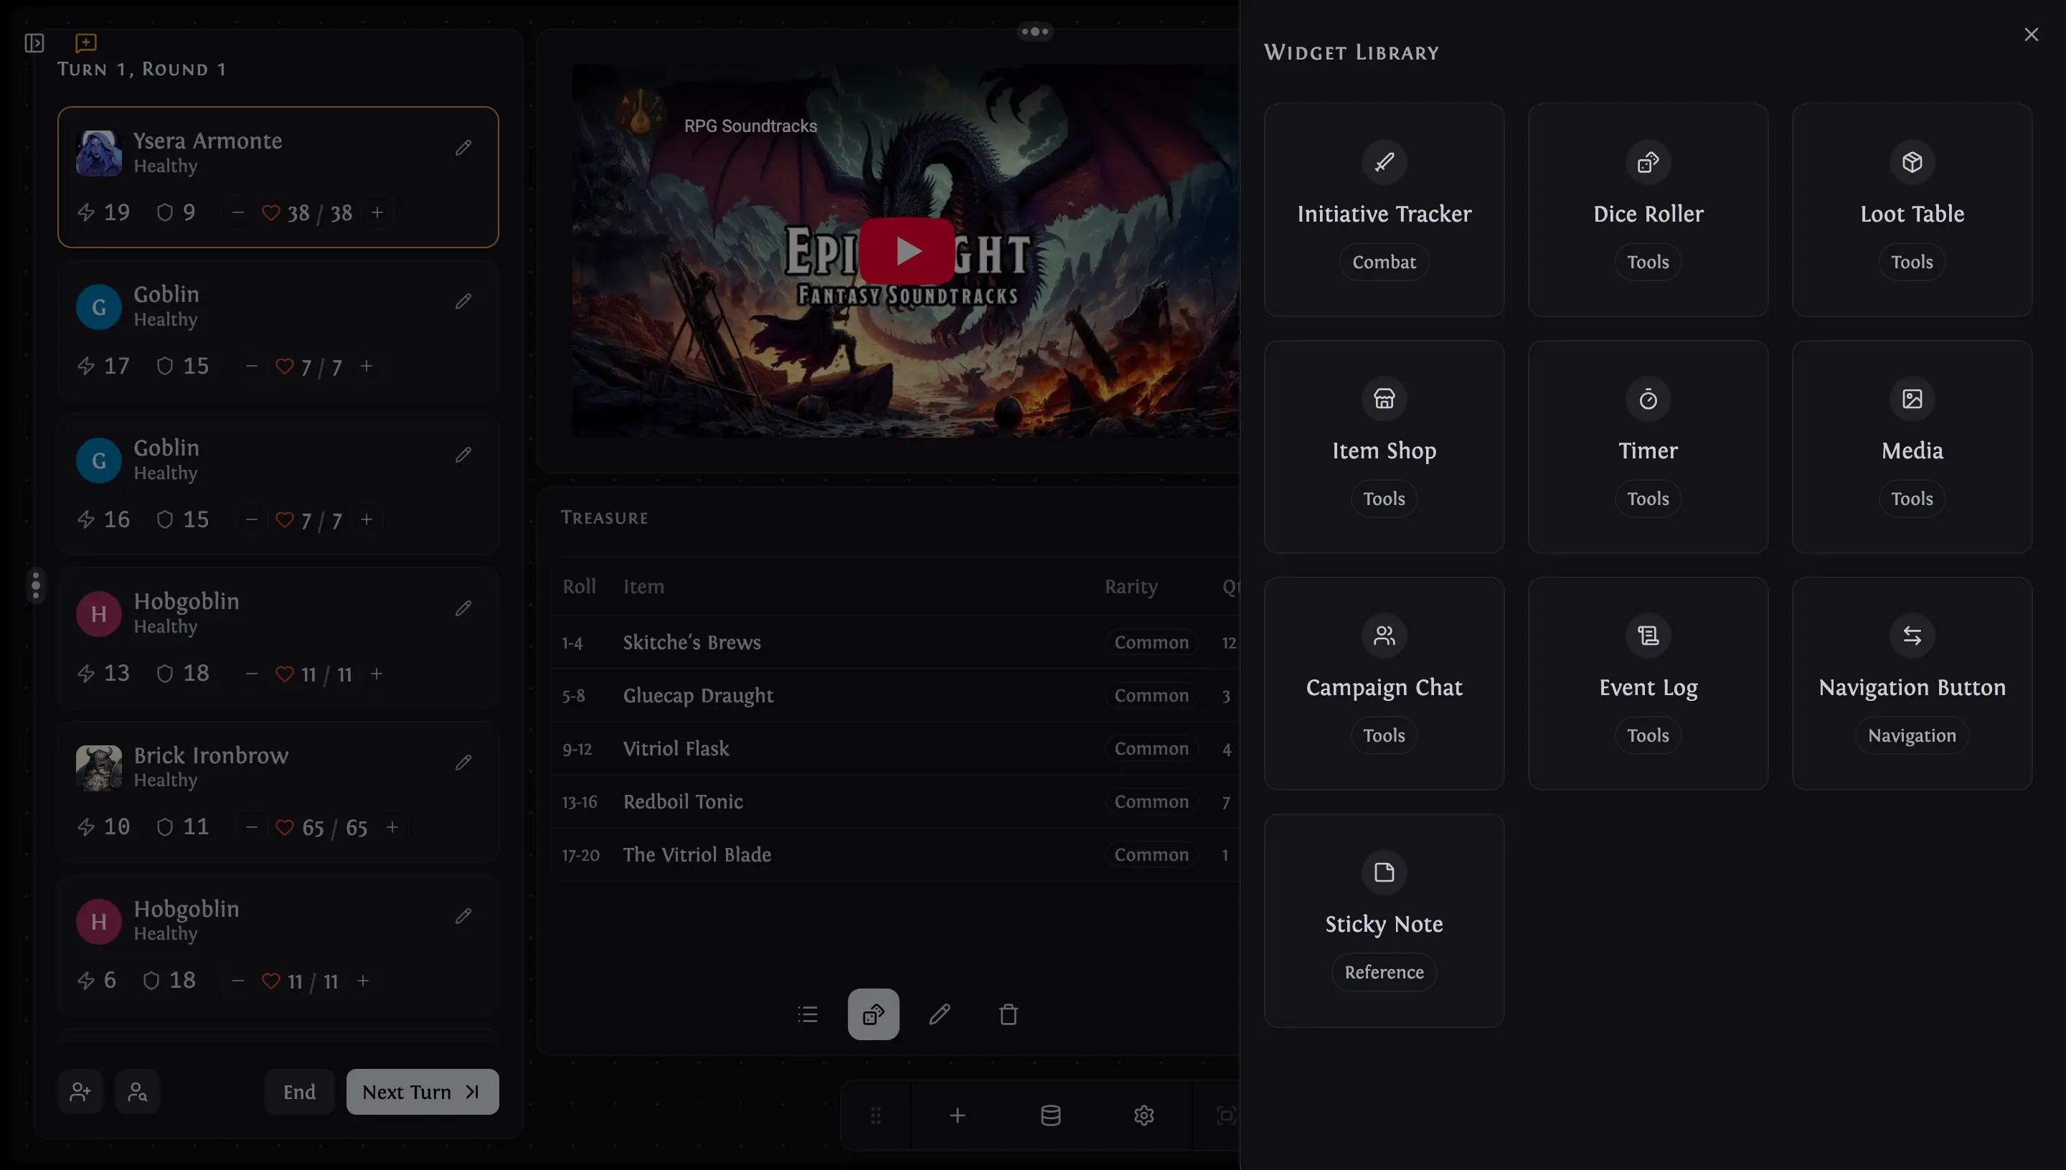Image resolution: width=2066 pixels, height=1170 pixels.
Task: Select the Skitche's Brews treasure row
Action: [895, 643]
